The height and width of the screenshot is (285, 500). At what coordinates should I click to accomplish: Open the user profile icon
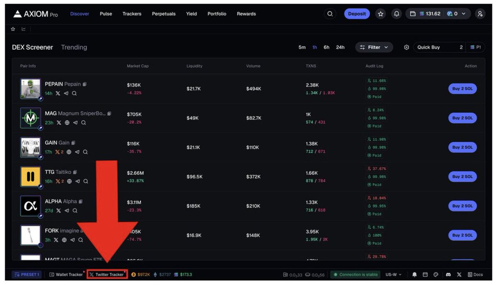coord(480,14)
